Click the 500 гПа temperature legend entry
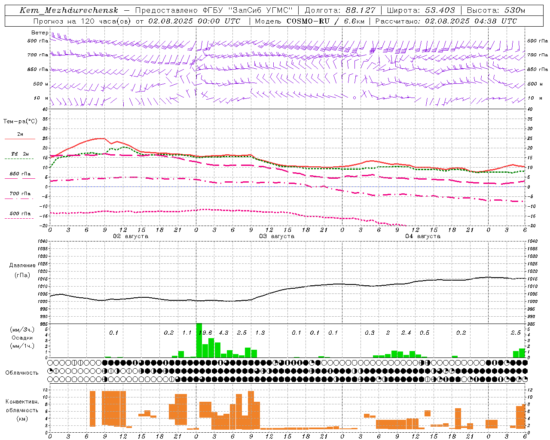 click(20, 214)
